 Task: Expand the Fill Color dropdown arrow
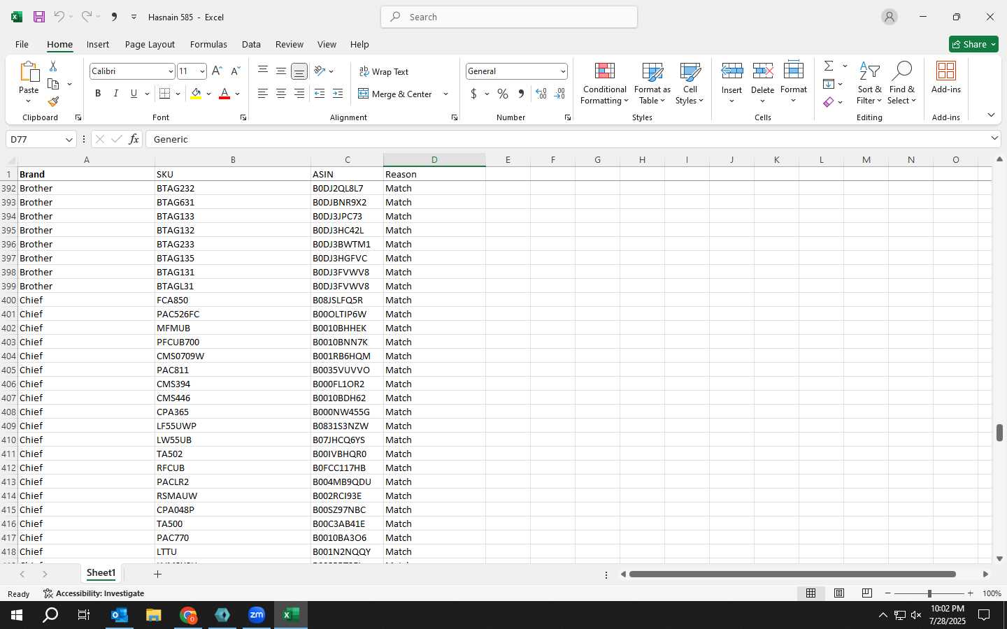click(x=208, y=94)
